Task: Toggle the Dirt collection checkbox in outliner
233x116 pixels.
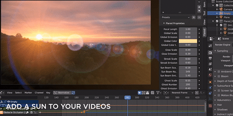Action: coord(221,25)
